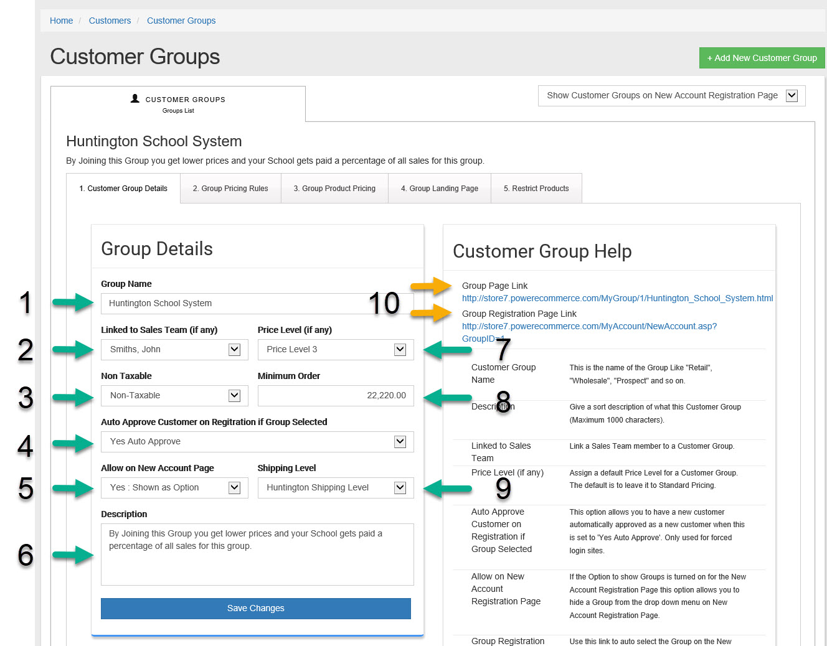This screenshot has width=827, height=646.
Task: Switch to Group Pricing Rules tab
Action: (230, 189)
